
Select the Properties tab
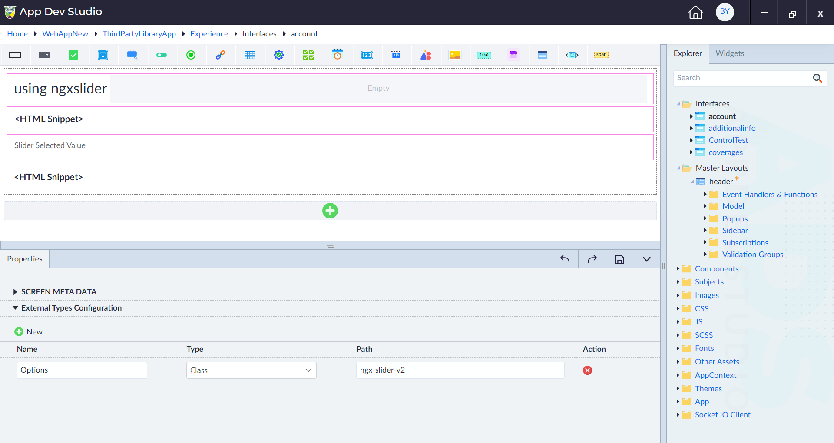[x=25, y=259]
